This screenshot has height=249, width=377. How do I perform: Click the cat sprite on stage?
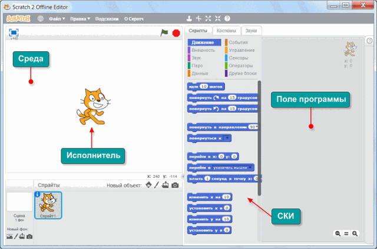click(93, 107)
